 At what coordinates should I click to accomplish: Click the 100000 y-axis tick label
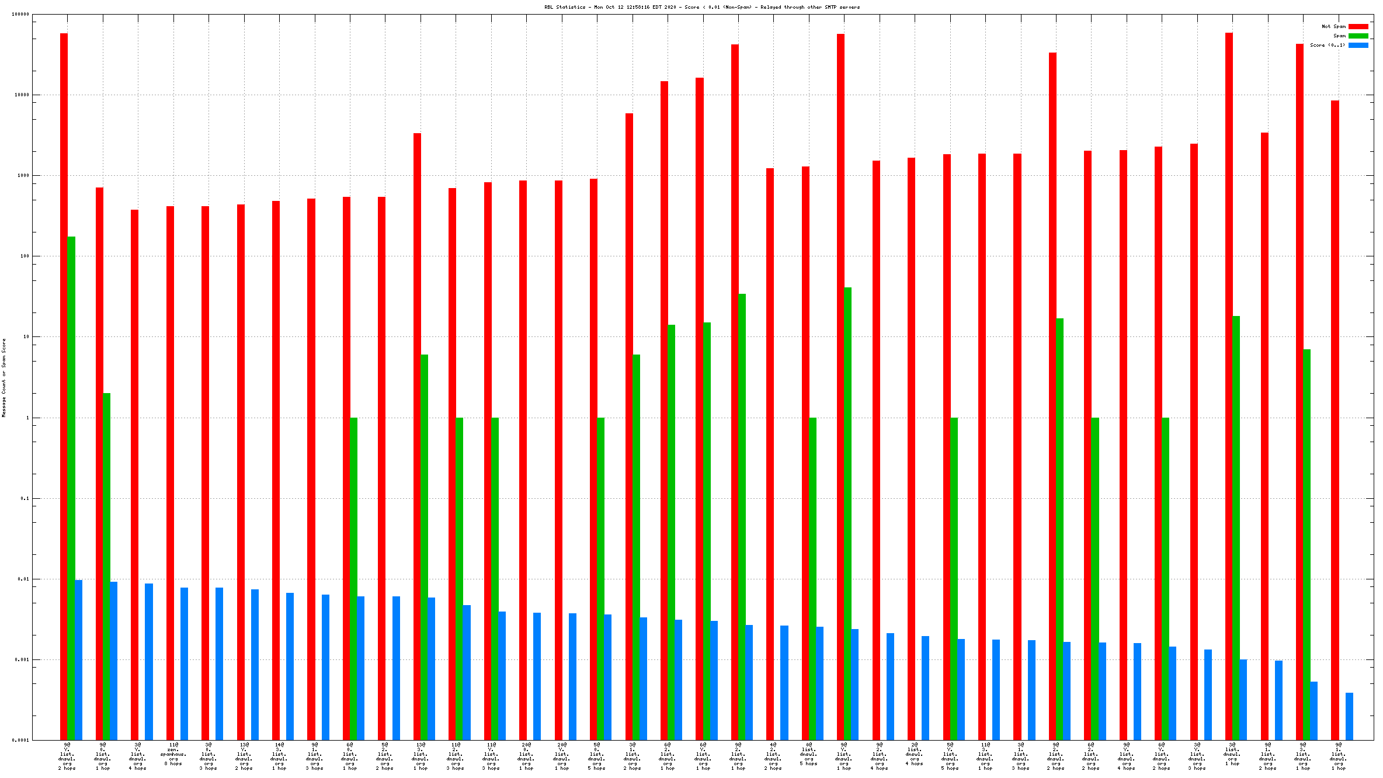pos(20,14)
